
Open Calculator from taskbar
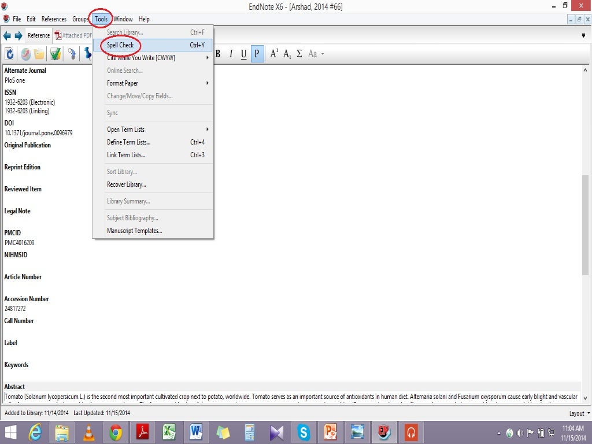point(250,432)
